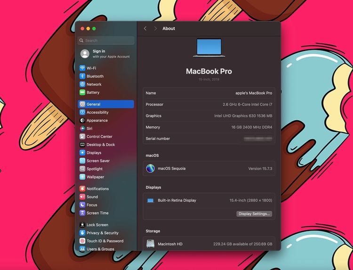This screenshot has height=270, width=353.
Task: Click the MacBook Pro image thumbnail
Action: (x=209, y=49)
